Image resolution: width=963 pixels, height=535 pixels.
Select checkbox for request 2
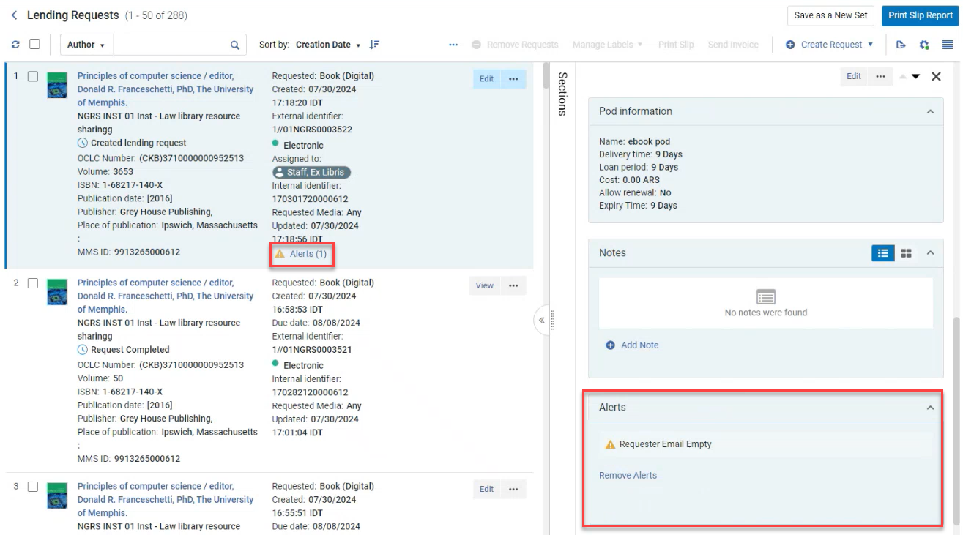tap(33, 283)
